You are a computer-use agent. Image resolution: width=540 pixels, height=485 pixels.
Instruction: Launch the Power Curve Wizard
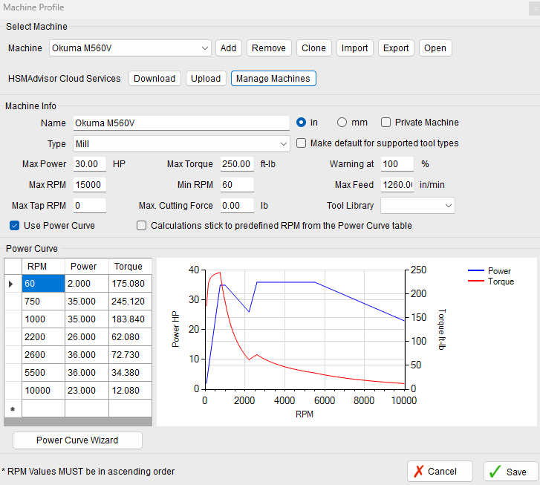coord(77,440)
